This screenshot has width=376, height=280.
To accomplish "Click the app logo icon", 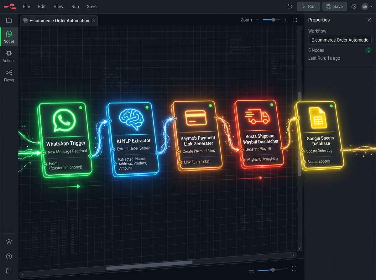I will pos(10,6).
